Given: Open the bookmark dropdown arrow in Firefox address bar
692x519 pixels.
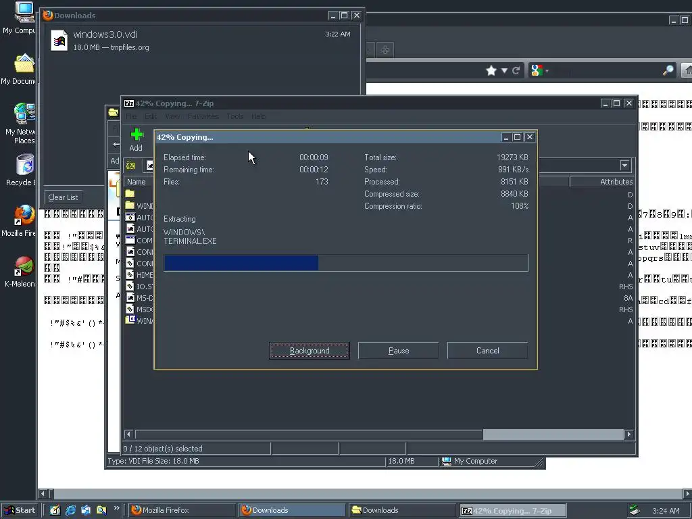Looking at the screenshot, I should (x=504, y=70).
